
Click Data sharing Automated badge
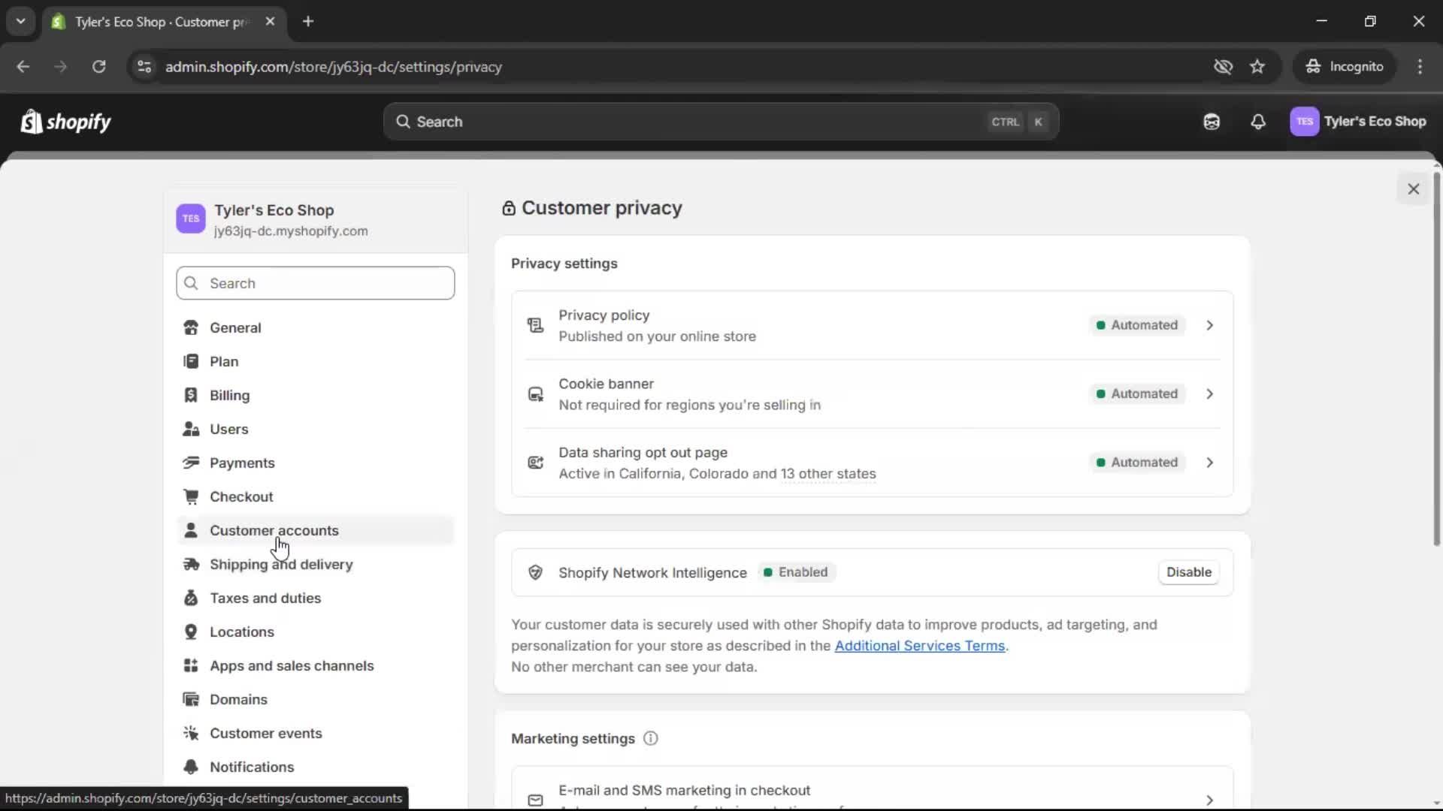(x=1137, y=463)
